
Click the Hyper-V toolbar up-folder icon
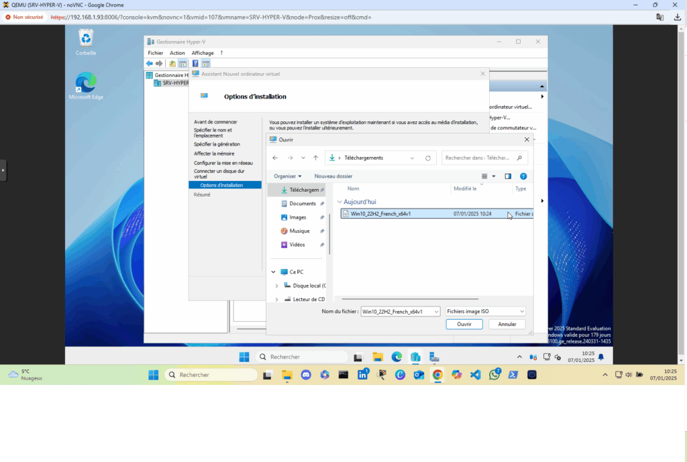coord(172,64)
